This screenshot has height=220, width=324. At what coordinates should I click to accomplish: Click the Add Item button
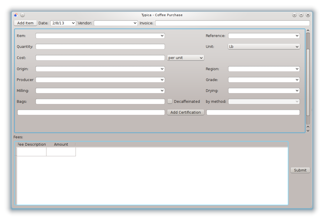tap(25, 23)
